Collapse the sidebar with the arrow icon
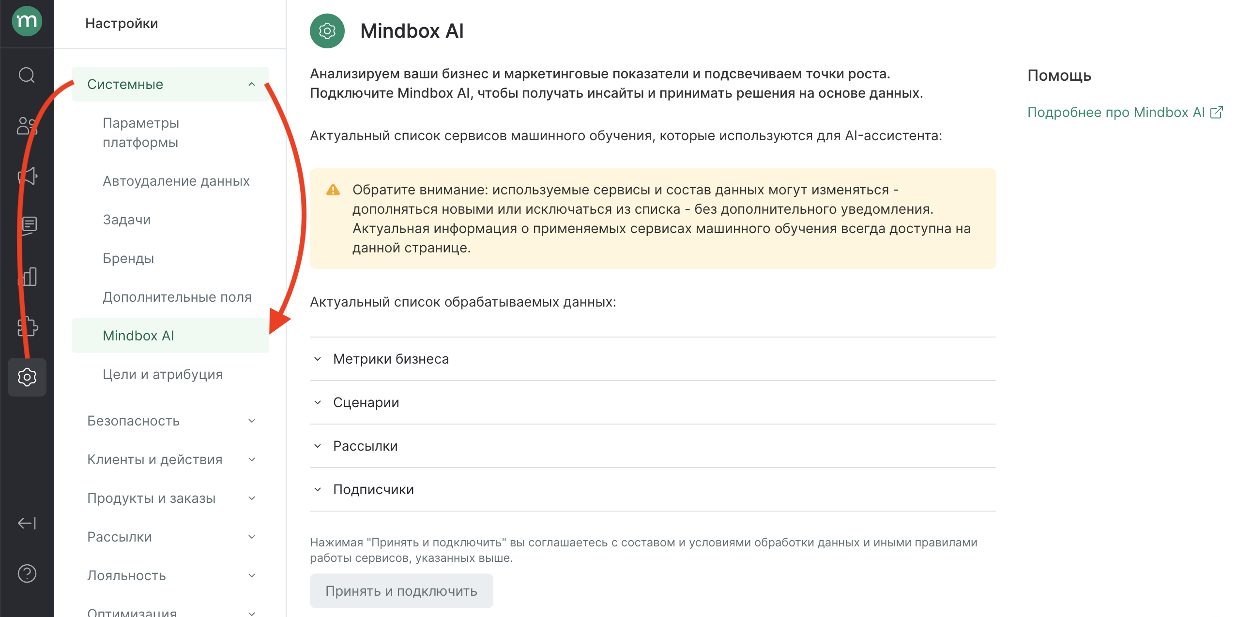1252x617 pixels. (27, 523)
